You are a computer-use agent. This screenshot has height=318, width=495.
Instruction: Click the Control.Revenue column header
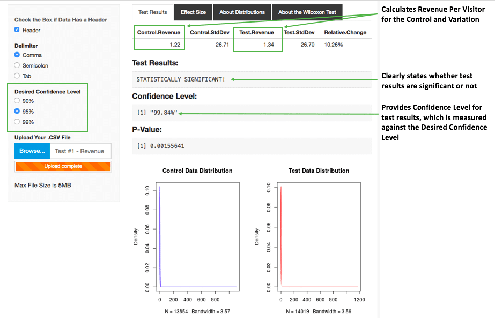158,32
